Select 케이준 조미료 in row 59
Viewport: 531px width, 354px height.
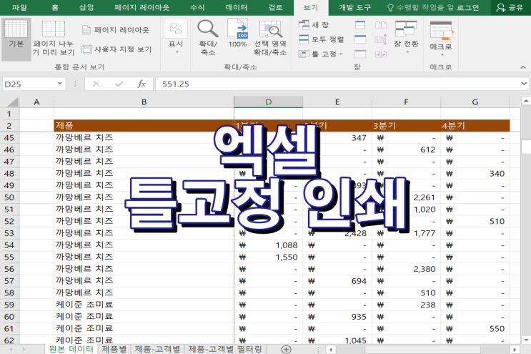click(x=144, y=305)
